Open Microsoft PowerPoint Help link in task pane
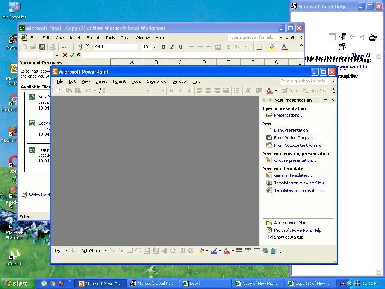The image size is (385, 289). click(x=298, y=230)
